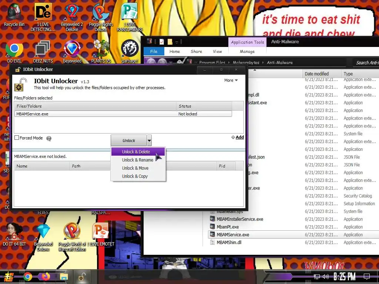379x284 pixels.
Task: Choose Unlock & Copy from the menu
Action: point(138,176)
